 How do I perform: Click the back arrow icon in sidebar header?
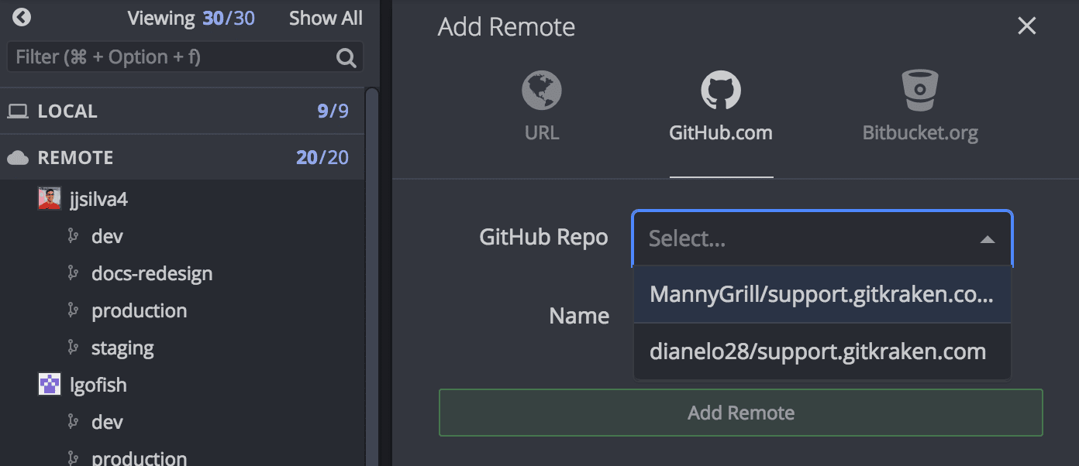pos(22,17)
